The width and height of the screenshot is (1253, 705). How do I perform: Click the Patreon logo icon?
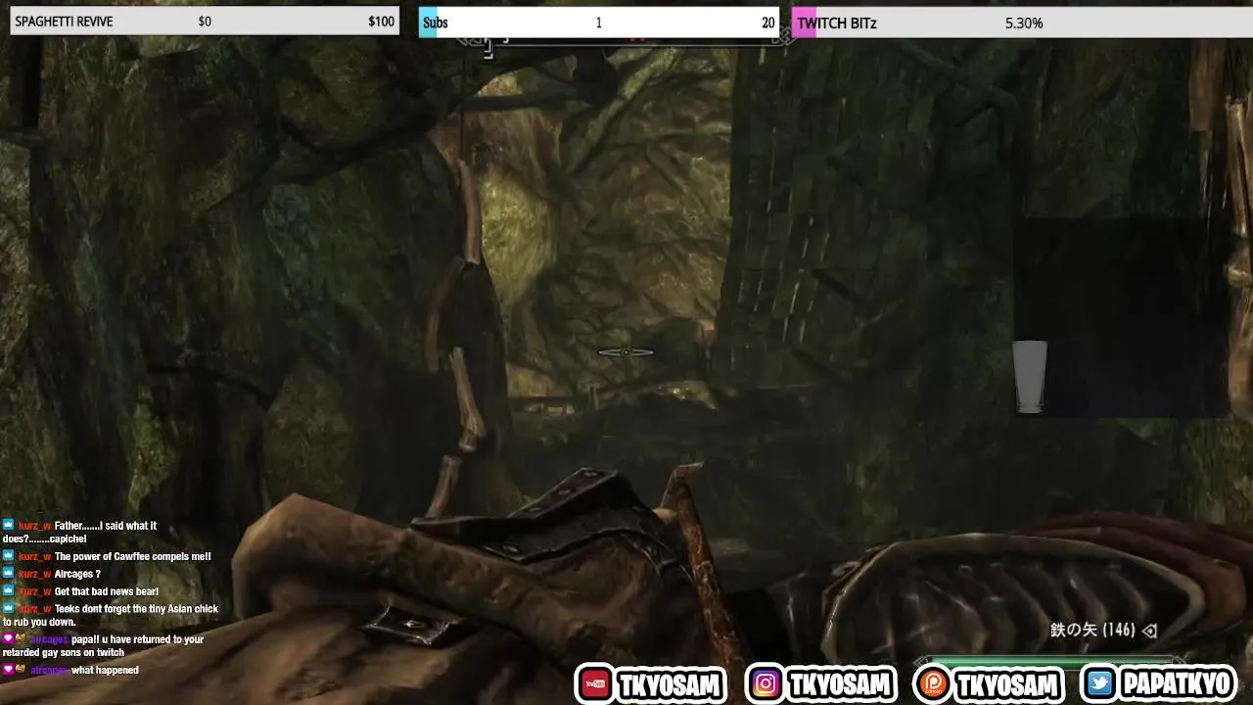coord(932,684)
